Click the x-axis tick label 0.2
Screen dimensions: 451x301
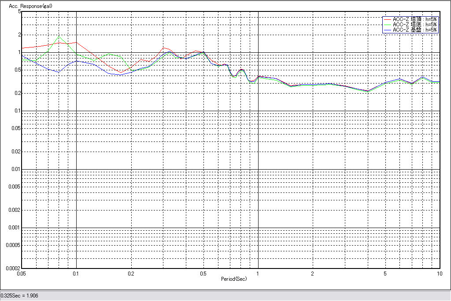(131, 273)
